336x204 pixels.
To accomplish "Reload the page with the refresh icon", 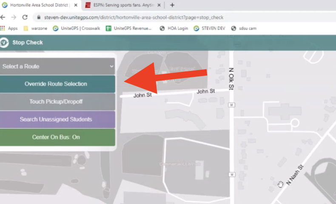I will (x=25, y=17).
